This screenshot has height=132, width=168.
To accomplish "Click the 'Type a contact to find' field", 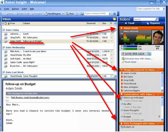I will click(96, 14).
